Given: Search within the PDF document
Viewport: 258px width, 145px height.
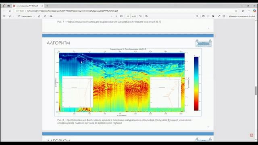Looking at the screenshot, I should (x=197, y=16).
